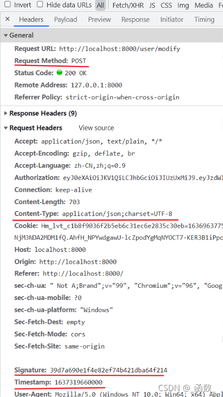
Task: Filter requests by CSS
Action: coord(166,5)
